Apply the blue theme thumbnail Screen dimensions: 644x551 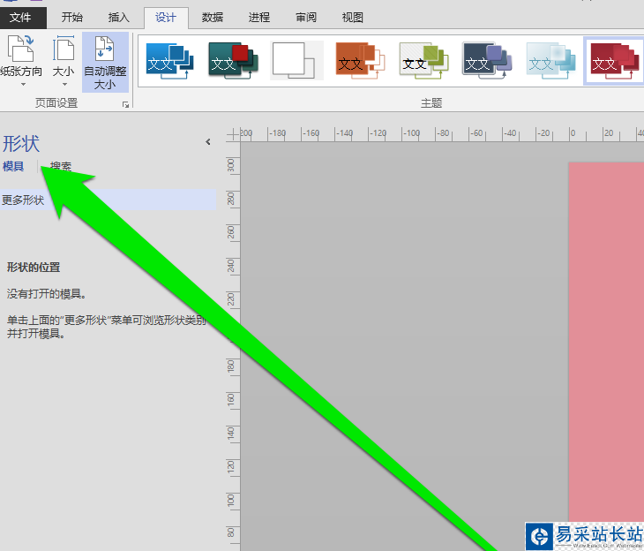click(169, 61)
